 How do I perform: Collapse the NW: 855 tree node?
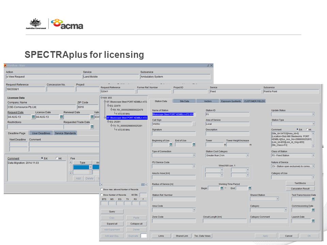102,98
